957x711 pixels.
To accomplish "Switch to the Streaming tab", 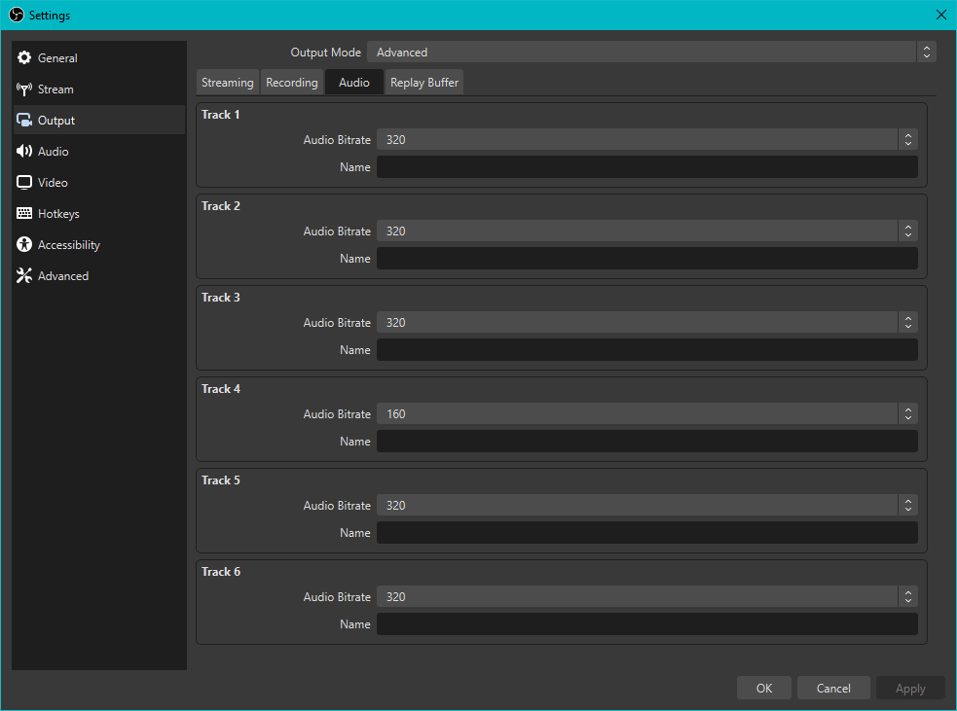I will point(227,83).
